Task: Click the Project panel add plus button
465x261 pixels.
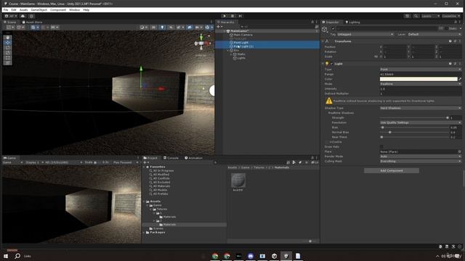Action: click(145, 162)
